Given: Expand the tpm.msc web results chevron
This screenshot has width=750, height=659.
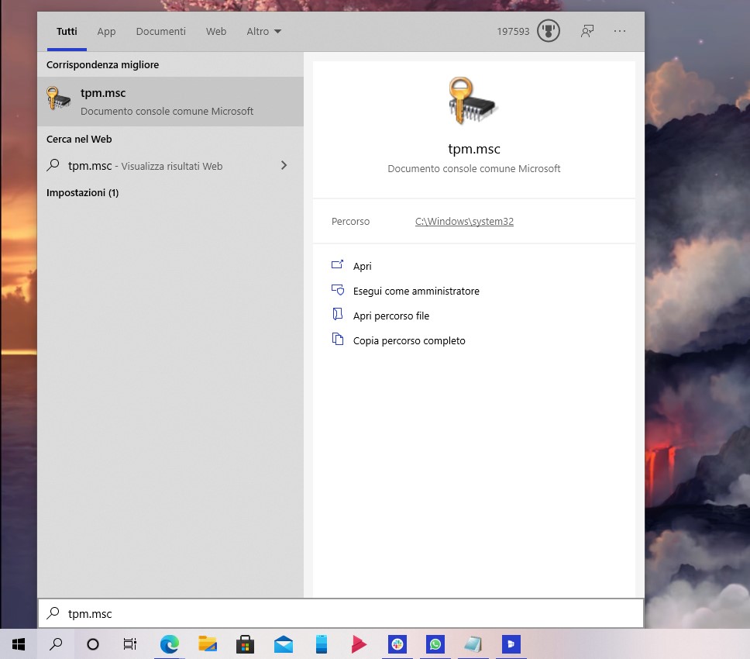Looking at the screenshot, I should [284, 165].
